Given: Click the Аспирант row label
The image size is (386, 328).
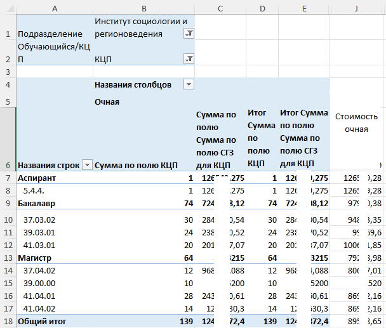Looking at the screenshot, I should coord(37,178).
